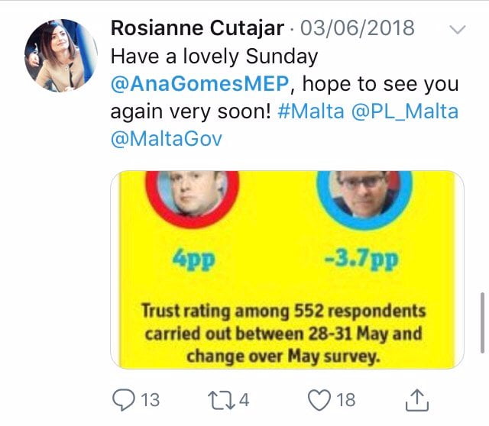Click the tweet date 03/06/2018

click(x=358, y=29)
